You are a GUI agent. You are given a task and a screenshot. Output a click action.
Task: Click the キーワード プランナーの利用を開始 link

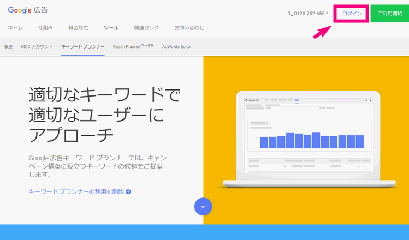(76, 192)
